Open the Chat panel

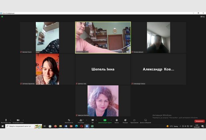92,120
